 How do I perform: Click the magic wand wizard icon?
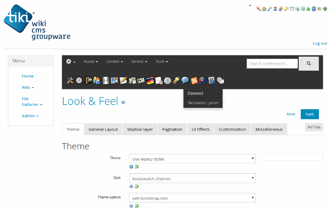[258, 9]
